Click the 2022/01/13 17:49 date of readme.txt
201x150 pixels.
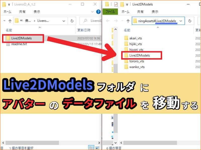point(89,44)
